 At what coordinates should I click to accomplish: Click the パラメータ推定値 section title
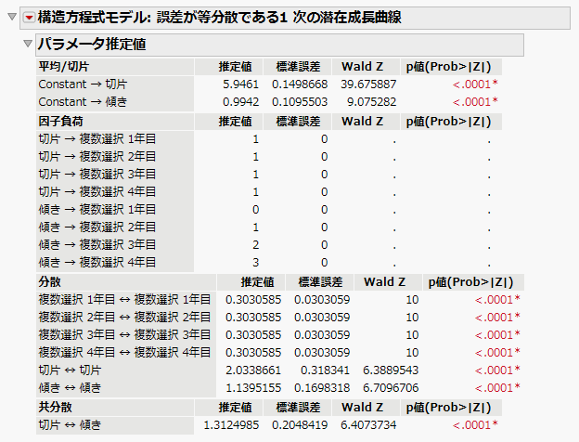(92, 45)
